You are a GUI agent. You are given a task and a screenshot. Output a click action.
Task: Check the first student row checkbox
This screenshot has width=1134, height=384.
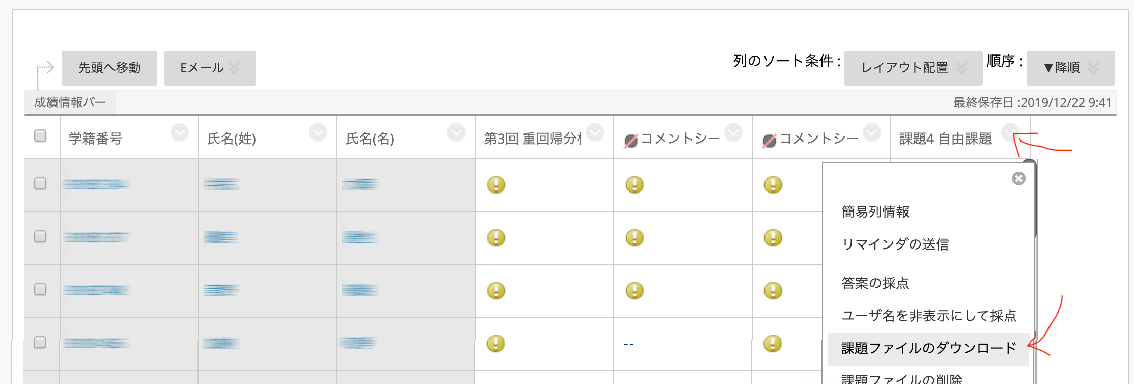click(x=40, y=183)
